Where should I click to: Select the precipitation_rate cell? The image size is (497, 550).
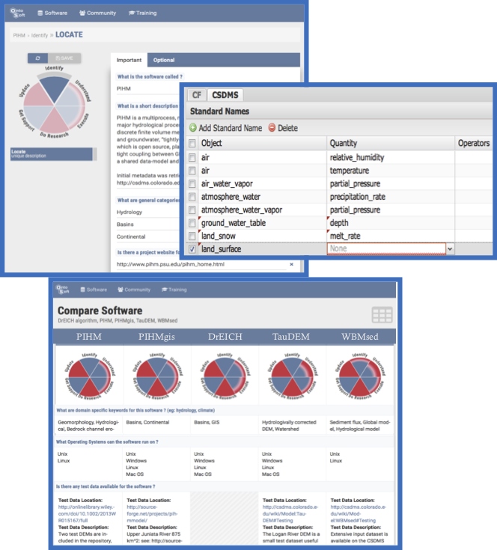(391, 197)
